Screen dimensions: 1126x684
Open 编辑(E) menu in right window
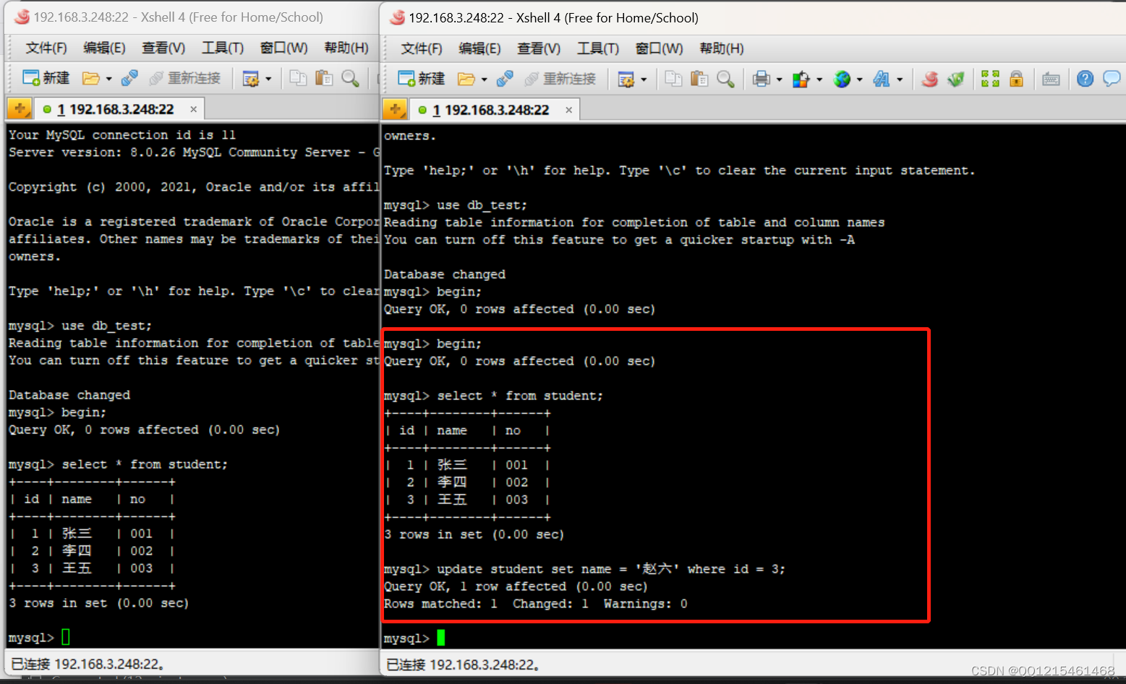[x=479, y=48]
